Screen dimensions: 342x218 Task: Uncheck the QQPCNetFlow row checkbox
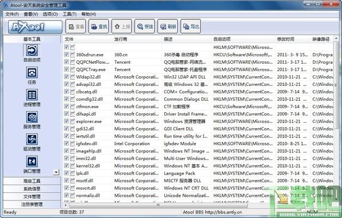coord(66,62)
